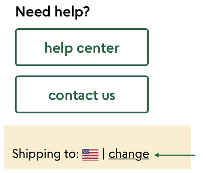Click the current shipping country flag
206x173 pixels.
[90, 155]
